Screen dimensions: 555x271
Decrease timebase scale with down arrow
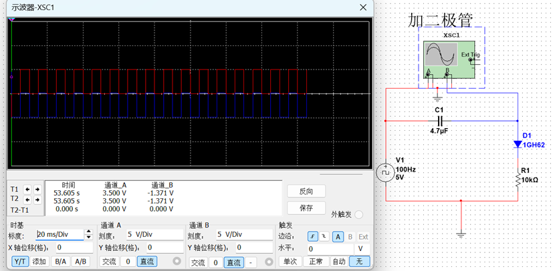coord(89,237)
